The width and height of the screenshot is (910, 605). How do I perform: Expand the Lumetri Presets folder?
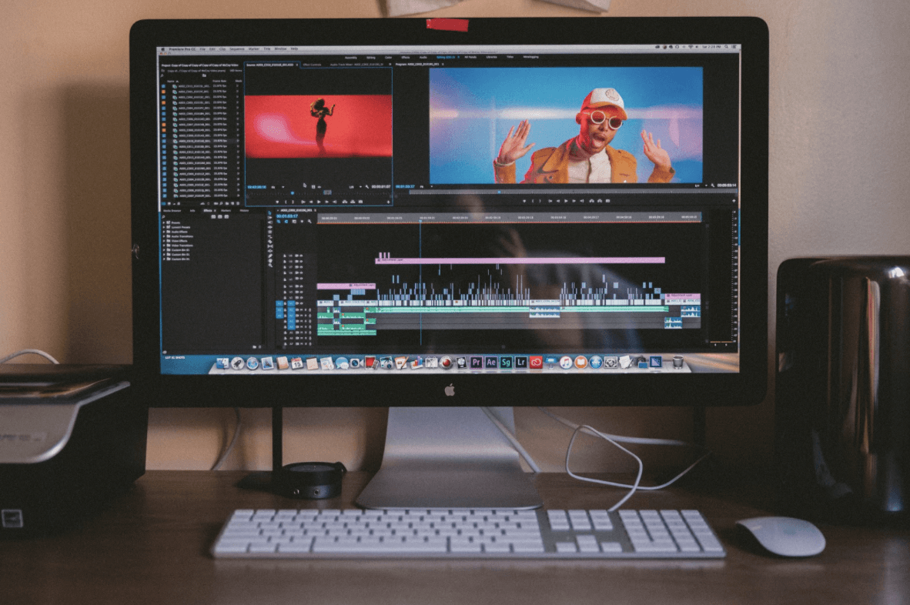(164, 227)
